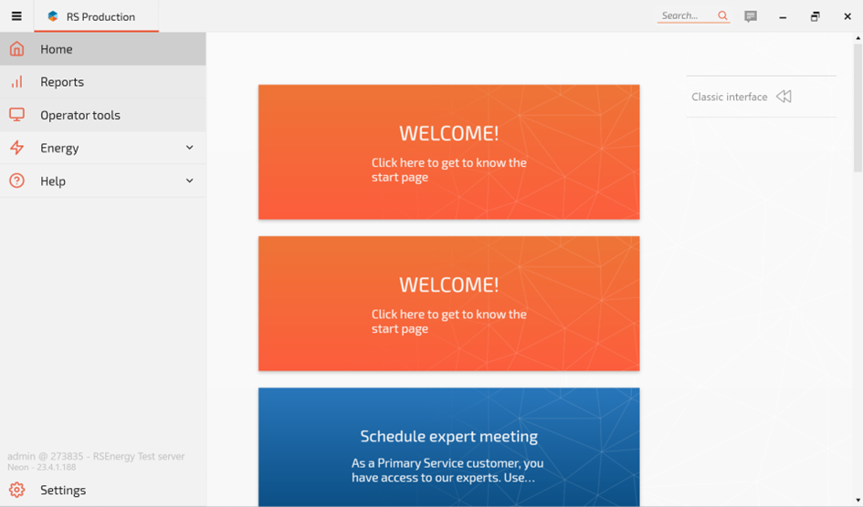The height and width of the screenshot is (507, 863).
Task: Click the rewind arrows icon beside Classic interface
Action: 784,97
